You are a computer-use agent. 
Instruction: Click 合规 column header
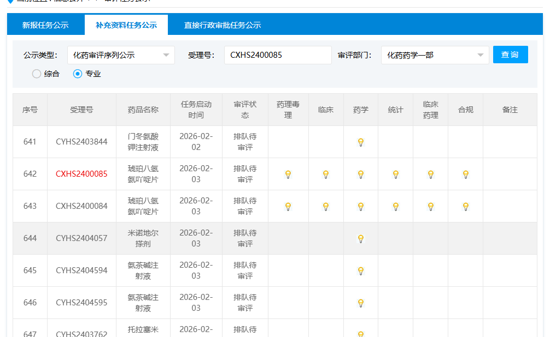(x=466, y=110)
